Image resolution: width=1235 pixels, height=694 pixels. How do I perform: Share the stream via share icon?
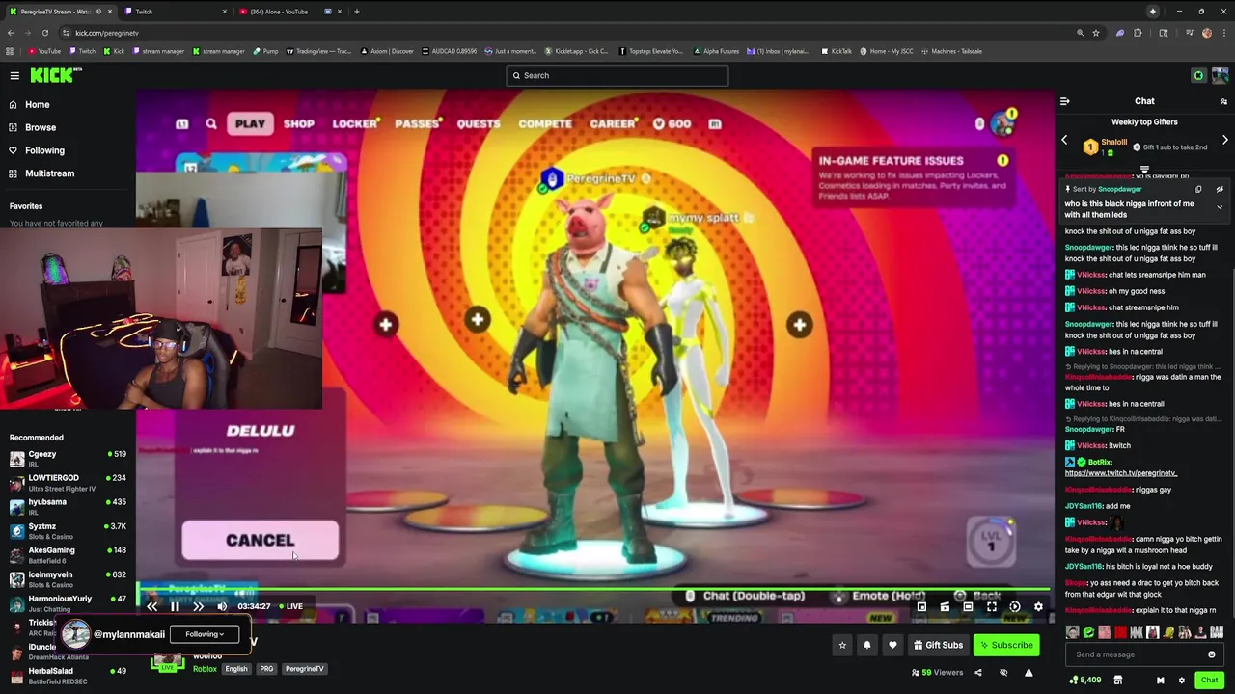click(x=978, y=673)
